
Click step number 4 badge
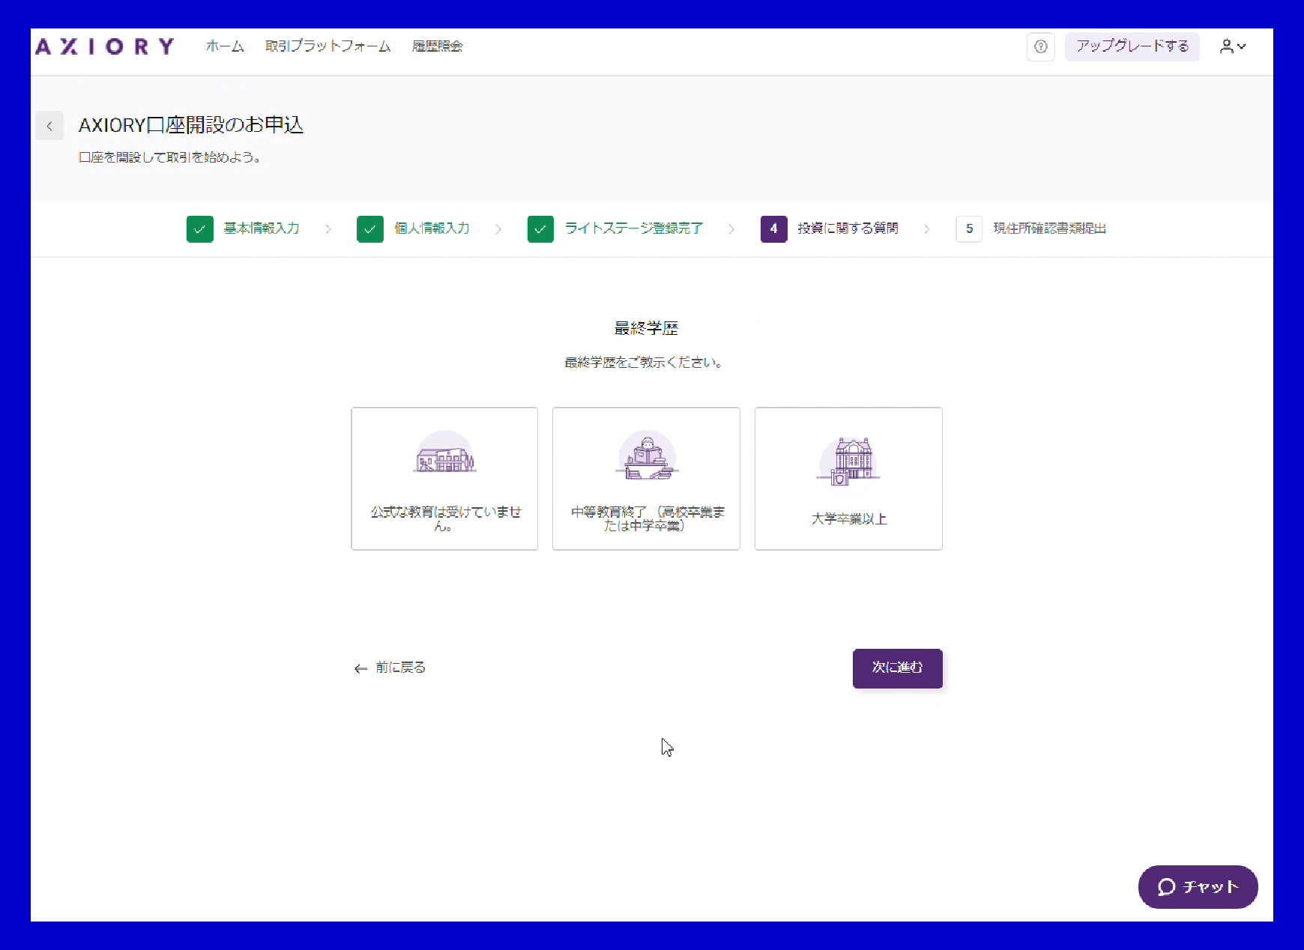click(773, 229)
